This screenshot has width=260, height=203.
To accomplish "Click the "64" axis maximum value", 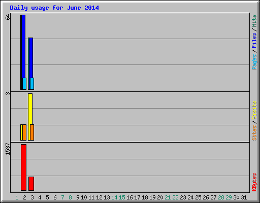I will [8, 17].
